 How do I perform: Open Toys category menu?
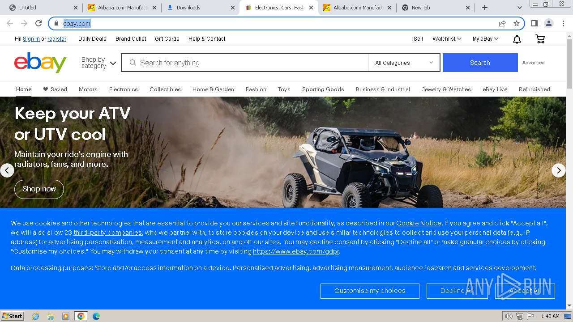(284, 89)
